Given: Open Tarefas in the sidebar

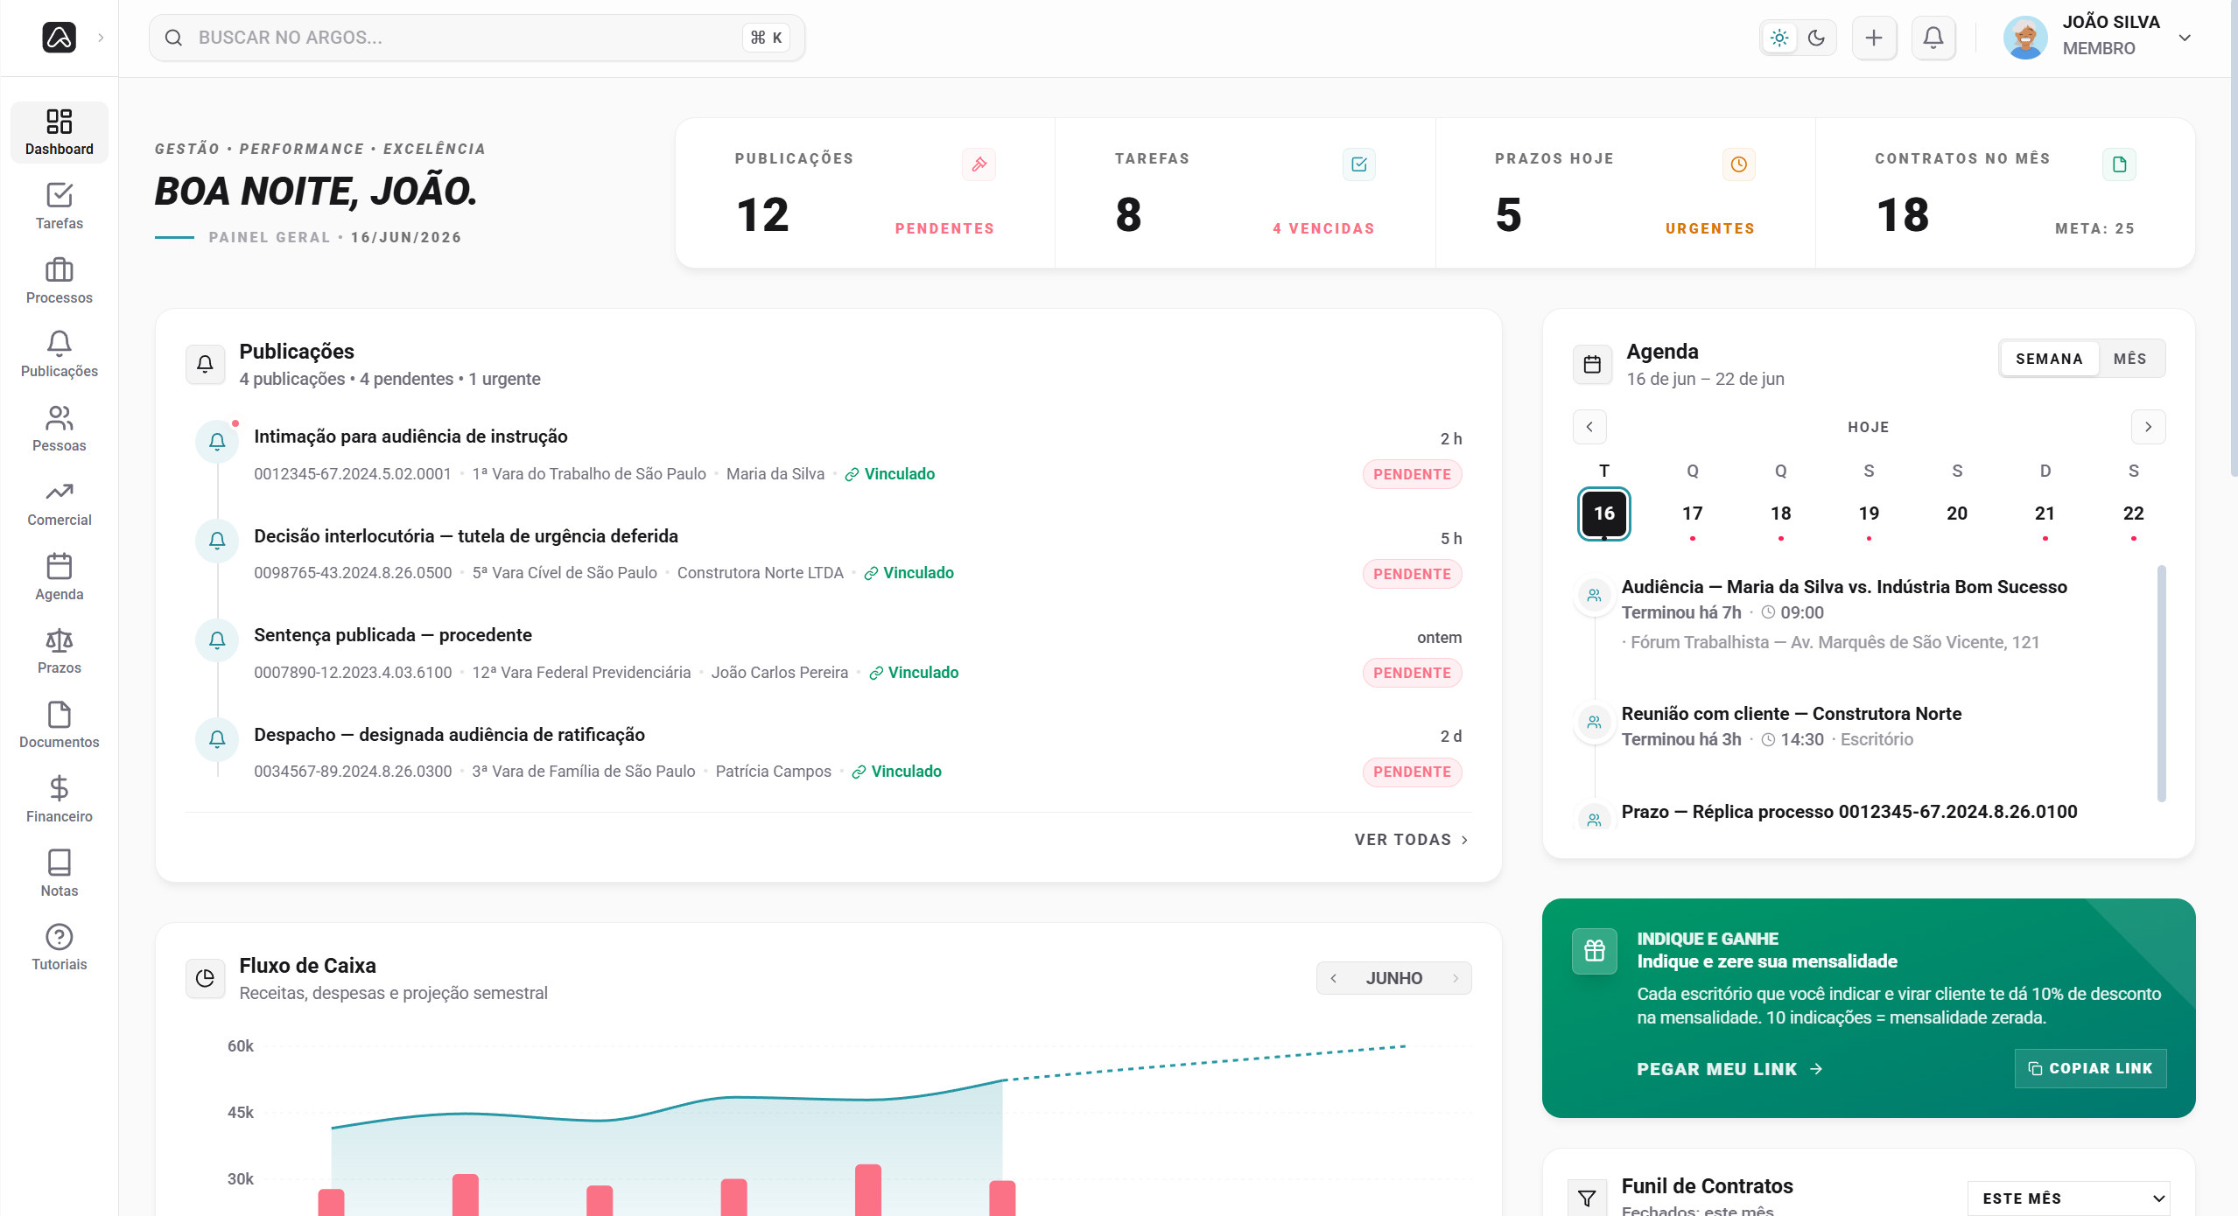Looking at the screenshot, I should (60, 206).
